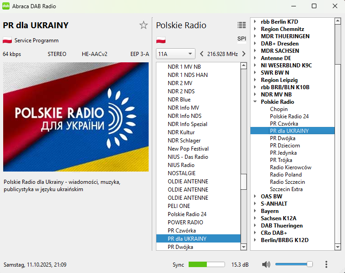Open the three-dot application menu

(326, 264)
